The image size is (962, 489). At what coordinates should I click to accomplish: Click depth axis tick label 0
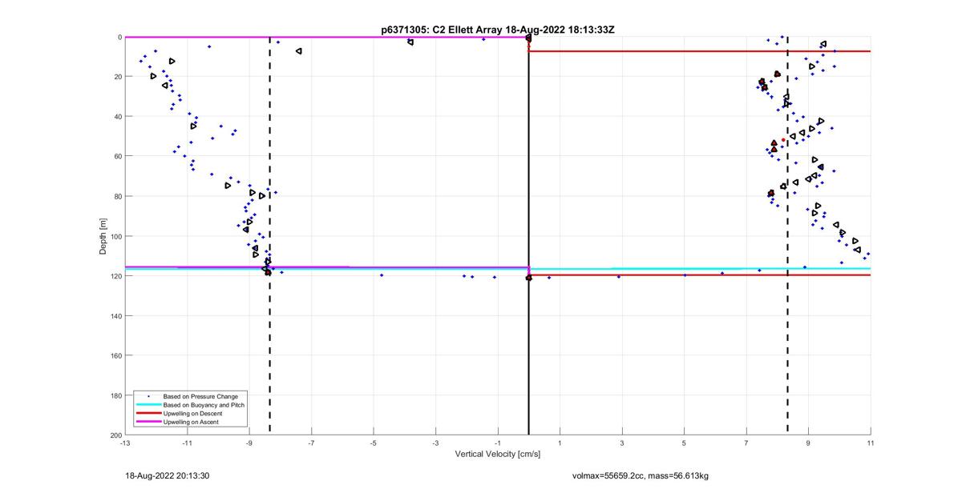click(x=119, y=37)
